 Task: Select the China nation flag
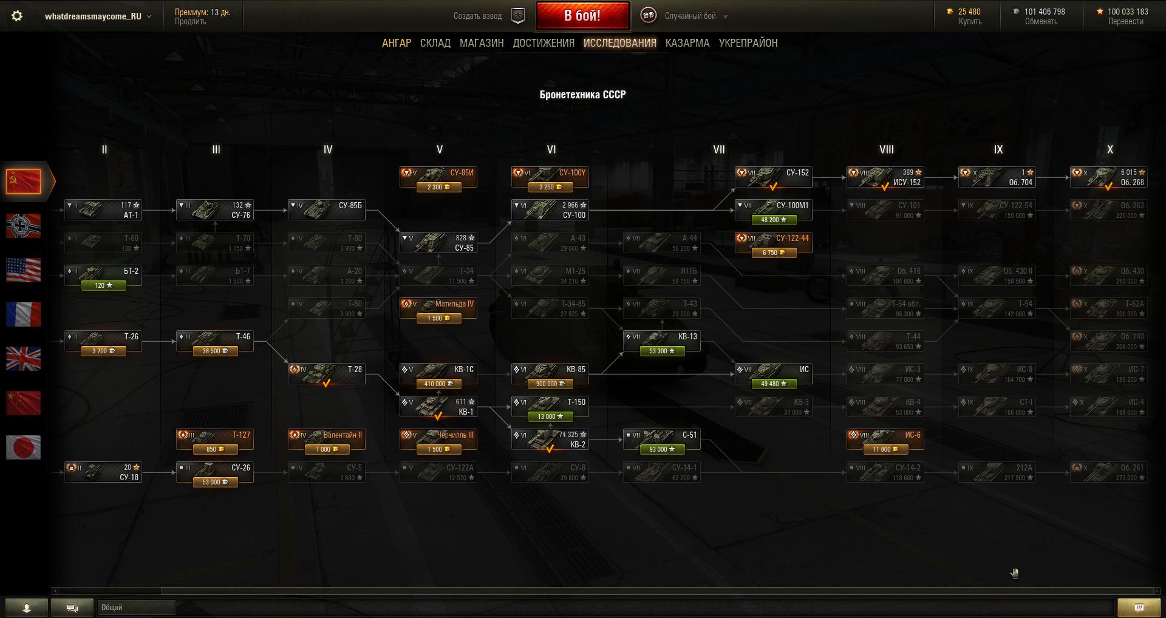(23, 403)
